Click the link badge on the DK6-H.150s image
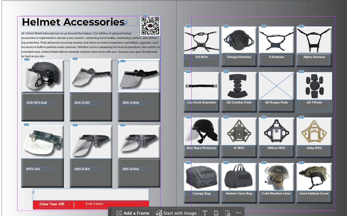 [x=123, y=125]
